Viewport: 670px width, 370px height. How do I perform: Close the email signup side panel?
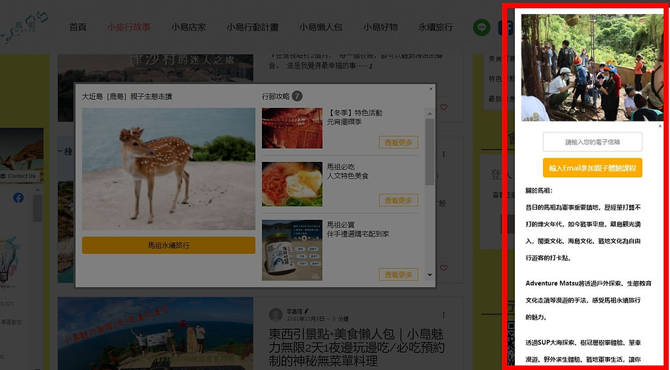point(660,126)
